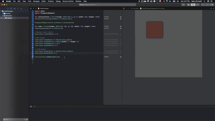215x121 pixels.
Task: Open the Source Control navigator icon
Action: click(11, 8)
